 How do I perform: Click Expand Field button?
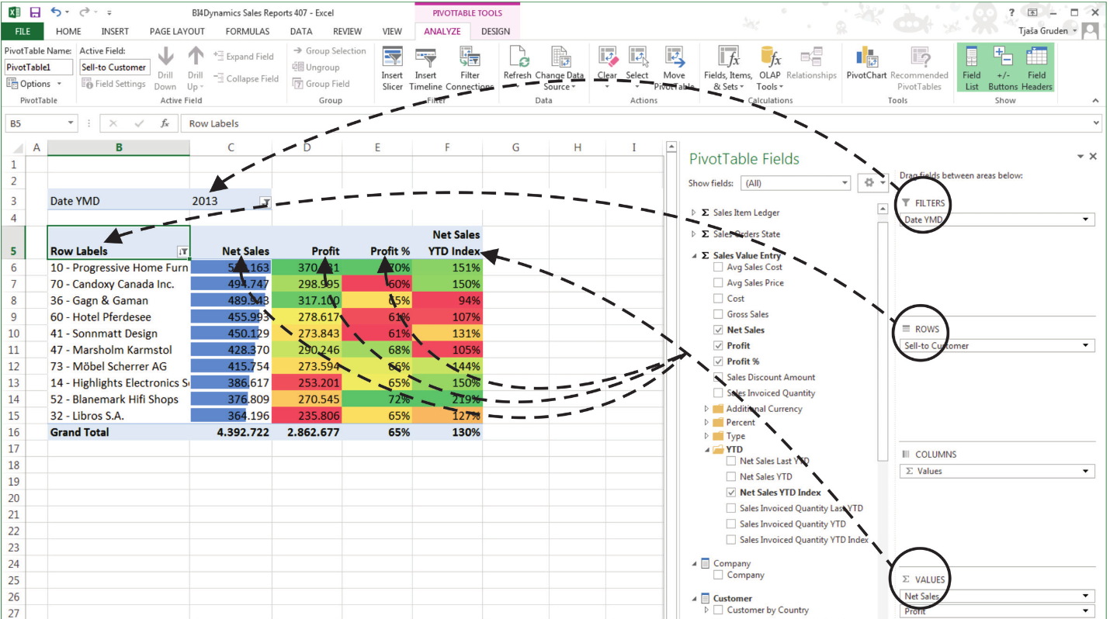pyautogui.click(x=243, y=57)
